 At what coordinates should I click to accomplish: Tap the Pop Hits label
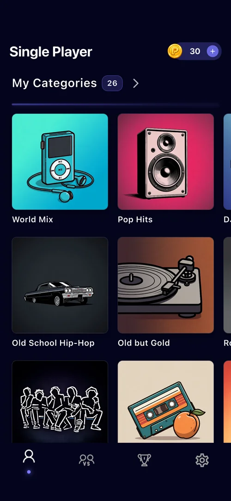135,220
